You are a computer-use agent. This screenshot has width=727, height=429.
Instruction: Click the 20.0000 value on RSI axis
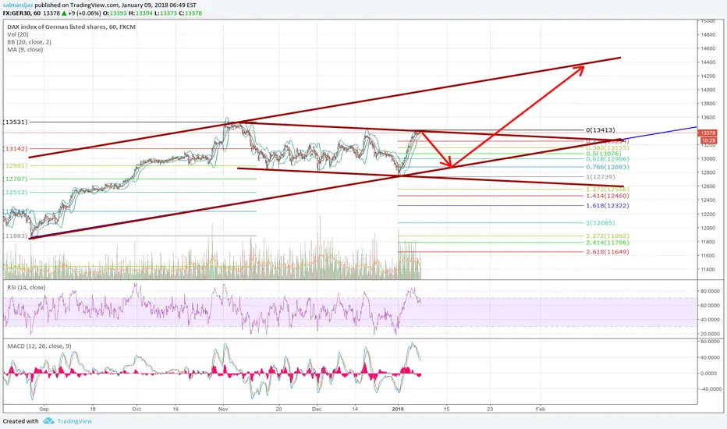[x=710, y=334]
